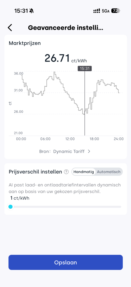Image resolution: width=131 pixels, height=287 pixels.
Task: Save settings with the Opslaan button
Action: click(x=65, y=262)
